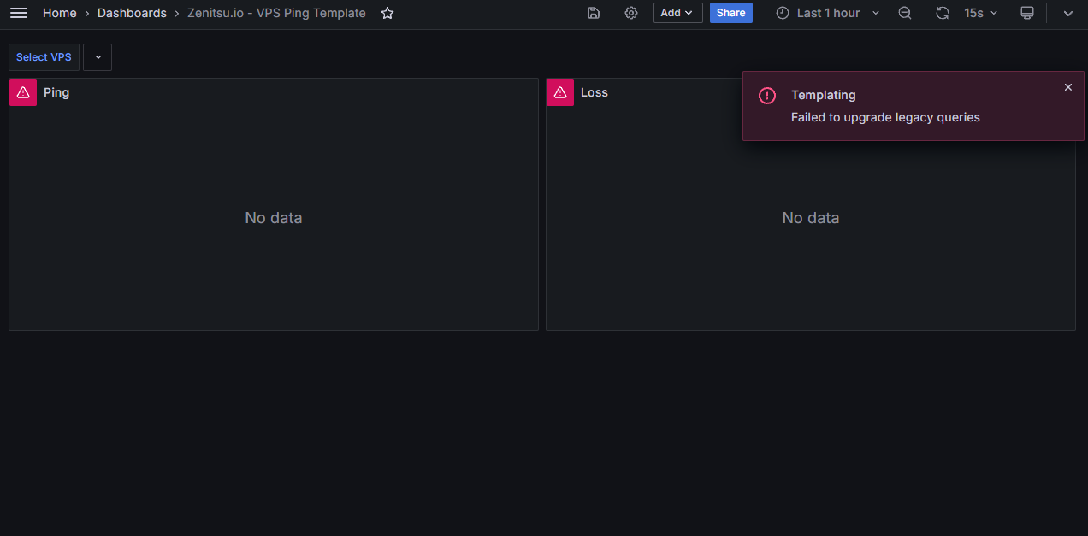Click the Share button
The image size is (1088, 536).
tap(731, 13)
